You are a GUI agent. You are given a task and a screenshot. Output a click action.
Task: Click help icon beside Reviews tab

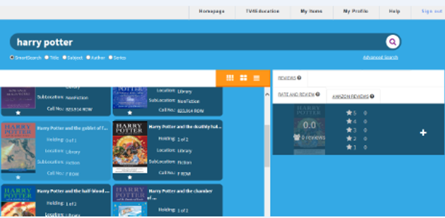(x=299, y=78)
